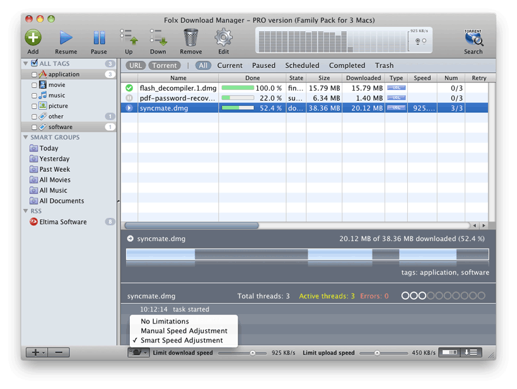The width and height of the screenshot is (517, 389).
Task: Switch to the All filter tab
Action: (x=203, y=65)
